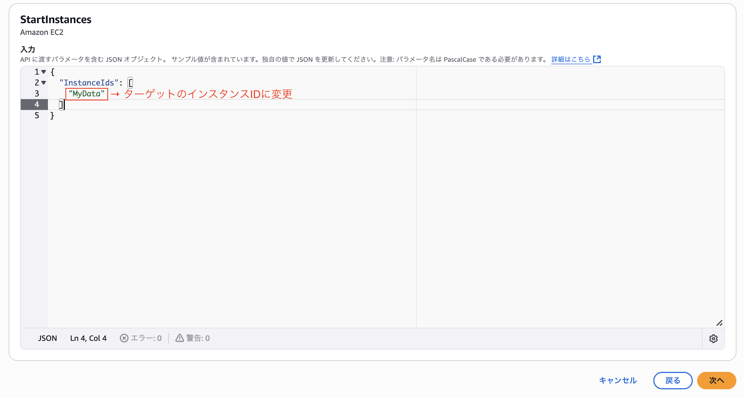Collapse the fold arrow on line 1
744x398 pixels.
tap(44, 72)
